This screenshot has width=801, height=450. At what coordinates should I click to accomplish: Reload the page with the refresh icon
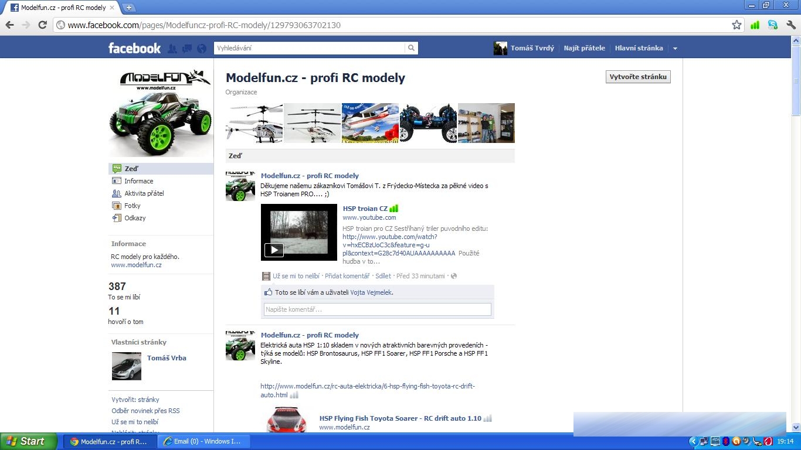[x=42, y=25]
